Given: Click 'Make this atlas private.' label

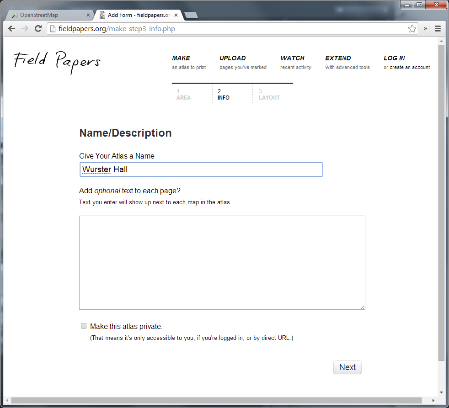Looking at the screenshot, I should click(x=126, y=327).
